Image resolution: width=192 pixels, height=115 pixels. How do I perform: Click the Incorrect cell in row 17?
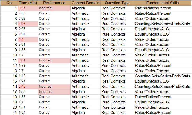[54, 92]
